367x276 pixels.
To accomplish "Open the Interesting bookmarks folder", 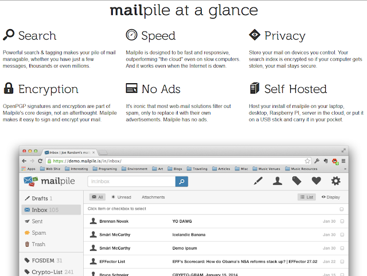I will tap(76, 169).
